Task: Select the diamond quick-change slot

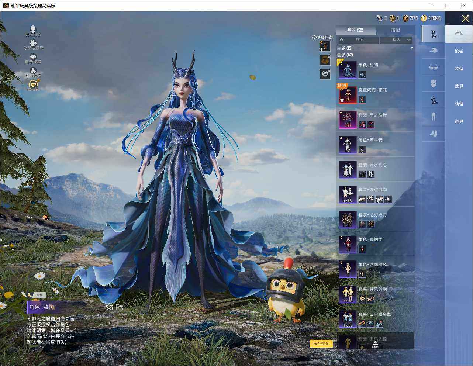Action: 325,74
